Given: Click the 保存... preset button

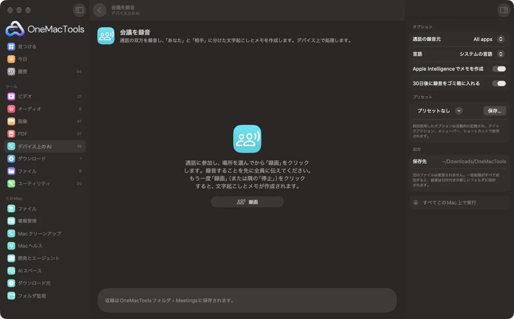Looking at the screenshot, I should tap(495, 111).
